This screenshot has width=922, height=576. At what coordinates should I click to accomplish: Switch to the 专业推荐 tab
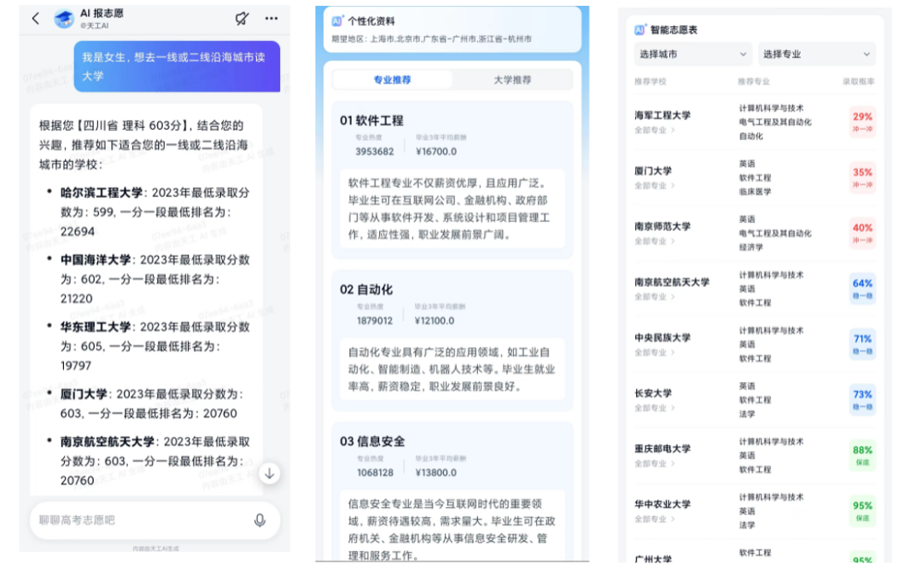point(392,80)
